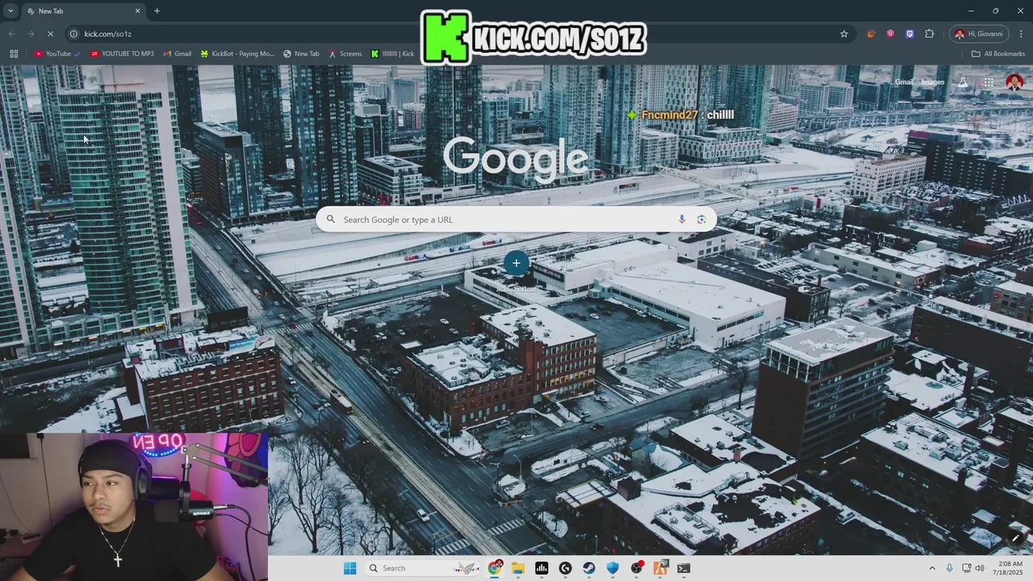Customize Chrome with the pencil icon
1033x581 pixels.
click(x=1015, y=537)
